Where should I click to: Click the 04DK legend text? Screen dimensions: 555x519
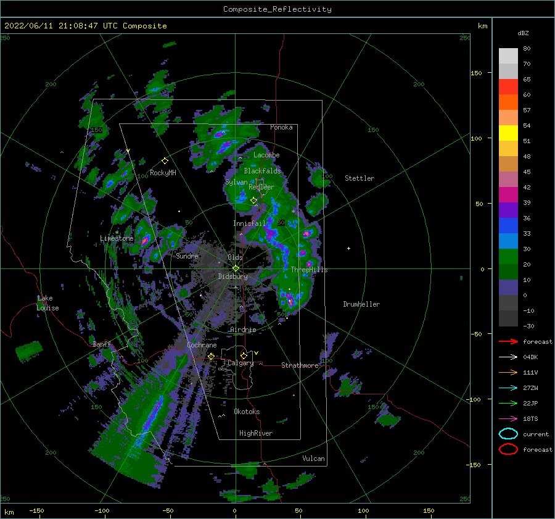(x=530, y=357)
